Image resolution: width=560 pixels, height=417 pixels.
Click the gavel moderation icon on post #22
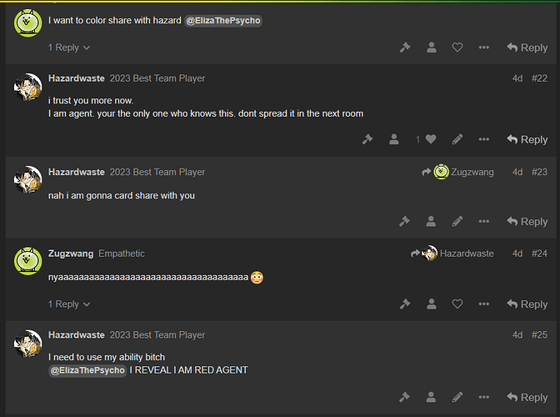pyautogui.click(x=367, y=139)
